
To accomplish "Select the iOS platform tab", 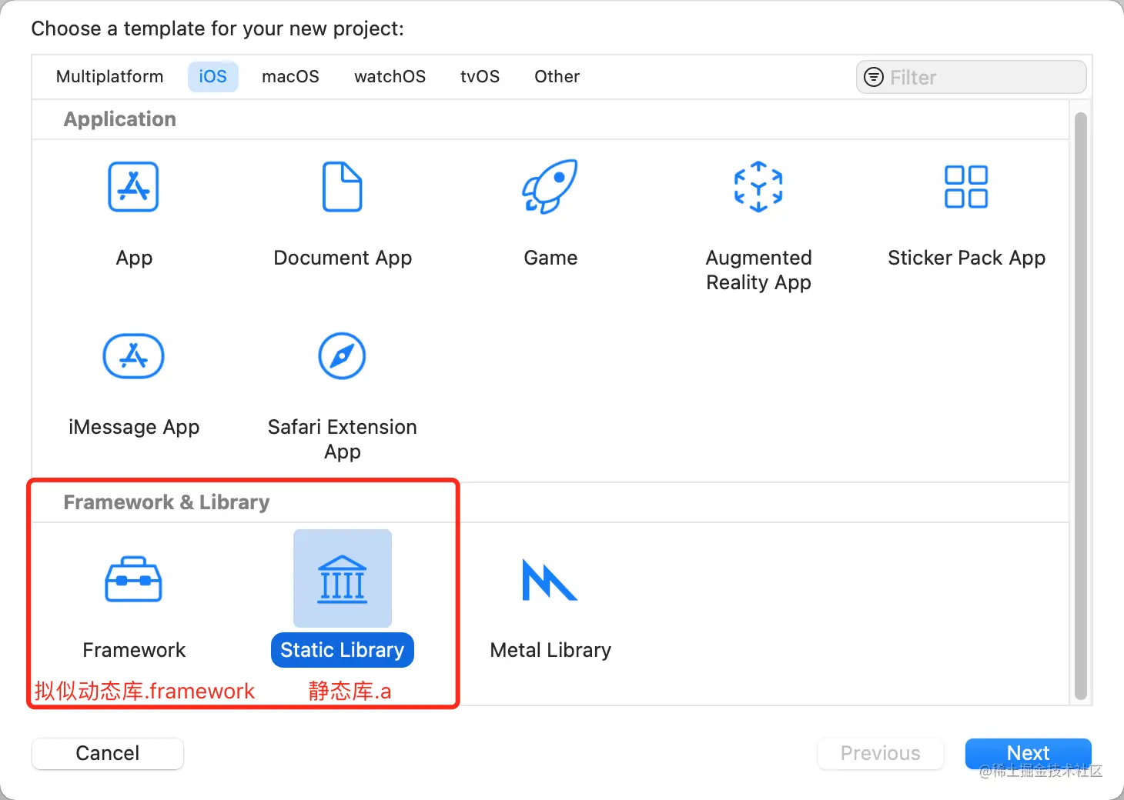I will (x=213, y=77).
